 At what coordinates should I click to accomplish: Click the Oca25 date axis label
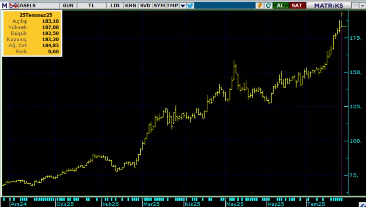click(x=65, y=204)
